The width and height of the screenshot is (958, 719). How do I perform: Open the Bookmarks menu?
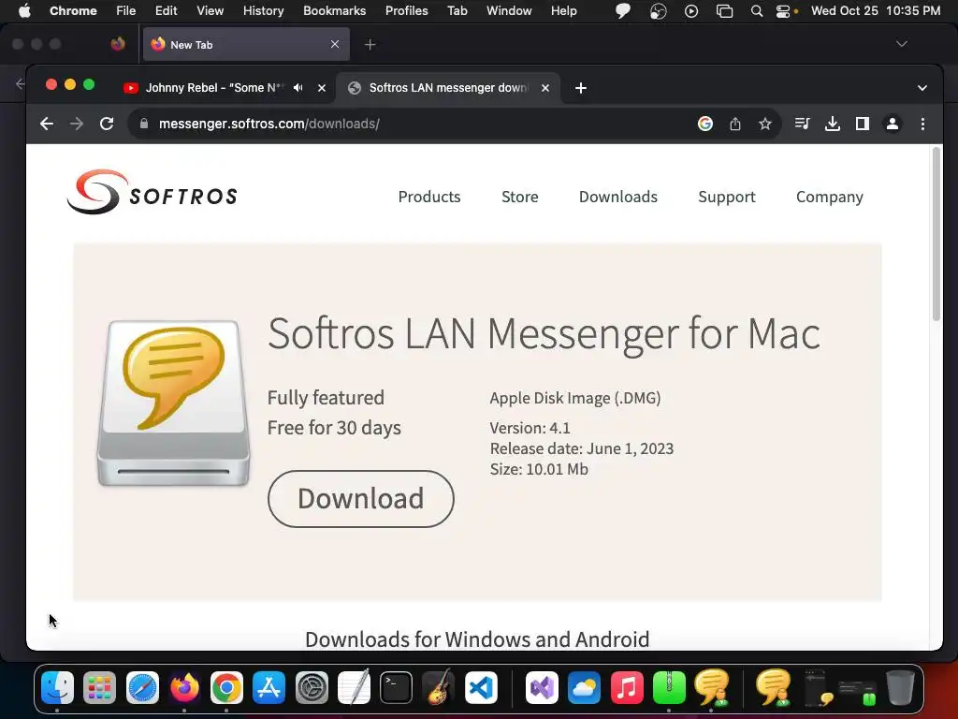334,10
